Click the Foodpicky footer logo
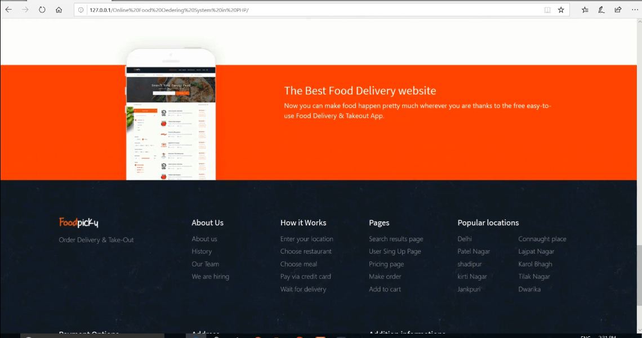Viewport: 642px width, 338px height. click(x=79, y=223)
